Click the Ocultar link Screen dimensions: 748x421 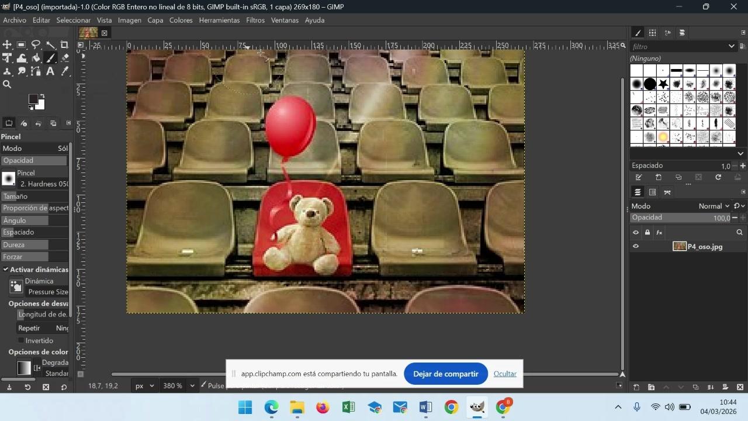504,374
